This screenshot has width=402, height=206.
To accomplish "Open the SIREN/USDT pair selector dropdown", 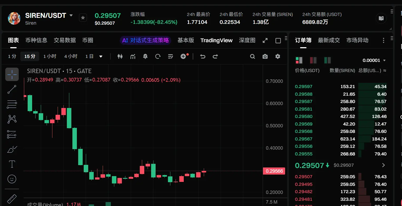I will click(71, 15).
